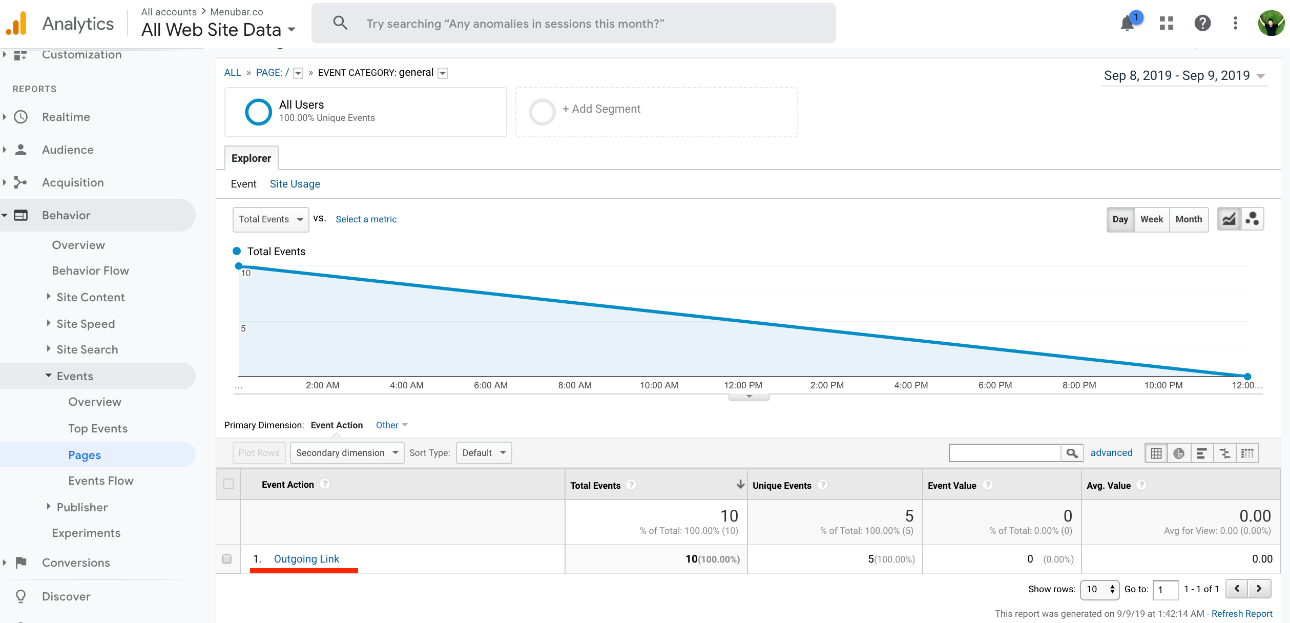Open the Total Events metric dropdown
This screenshot has height=623, width=1290.
(x=271, y=219)
